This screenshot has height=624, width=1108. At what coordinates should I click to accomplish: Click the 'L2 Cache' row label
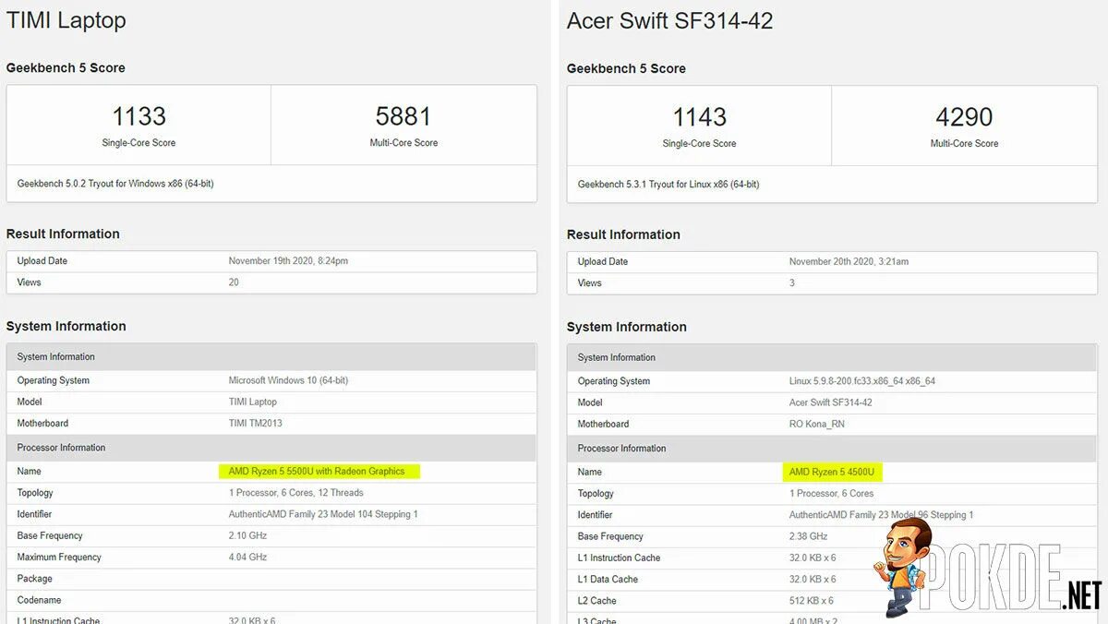click(597, 601)
